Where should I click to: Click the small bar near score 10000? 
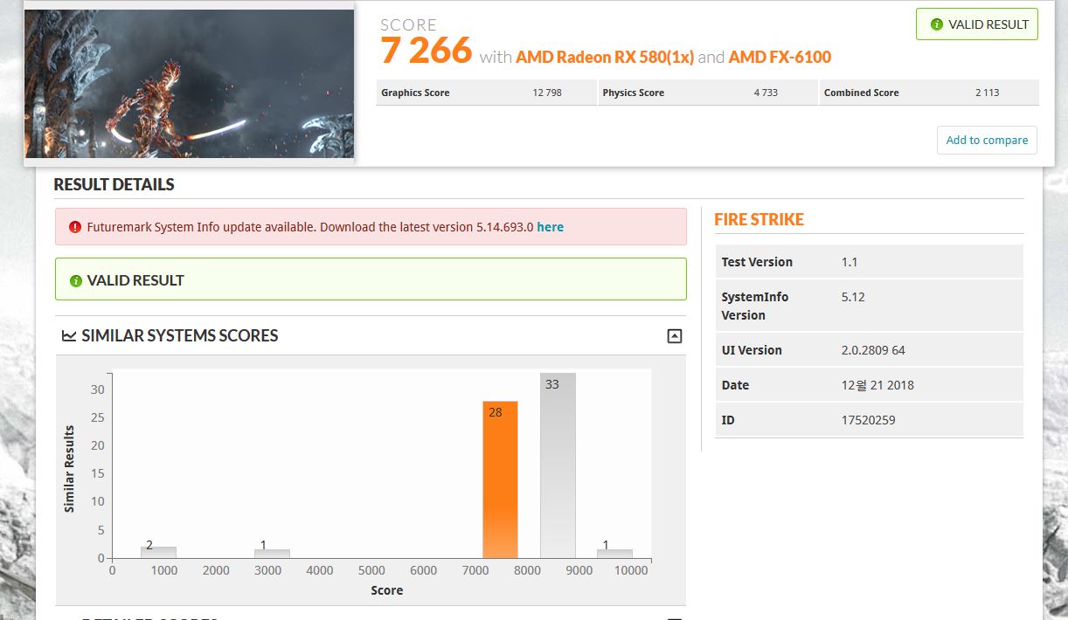click(614, 554)
